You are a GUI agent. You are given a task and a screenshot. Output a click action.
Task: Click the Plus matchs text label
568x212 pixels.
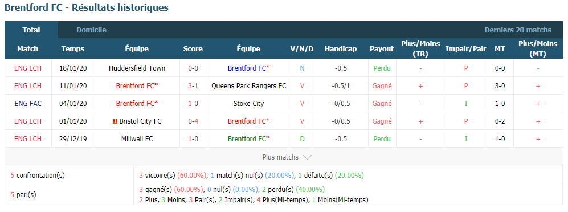[280, 157]
